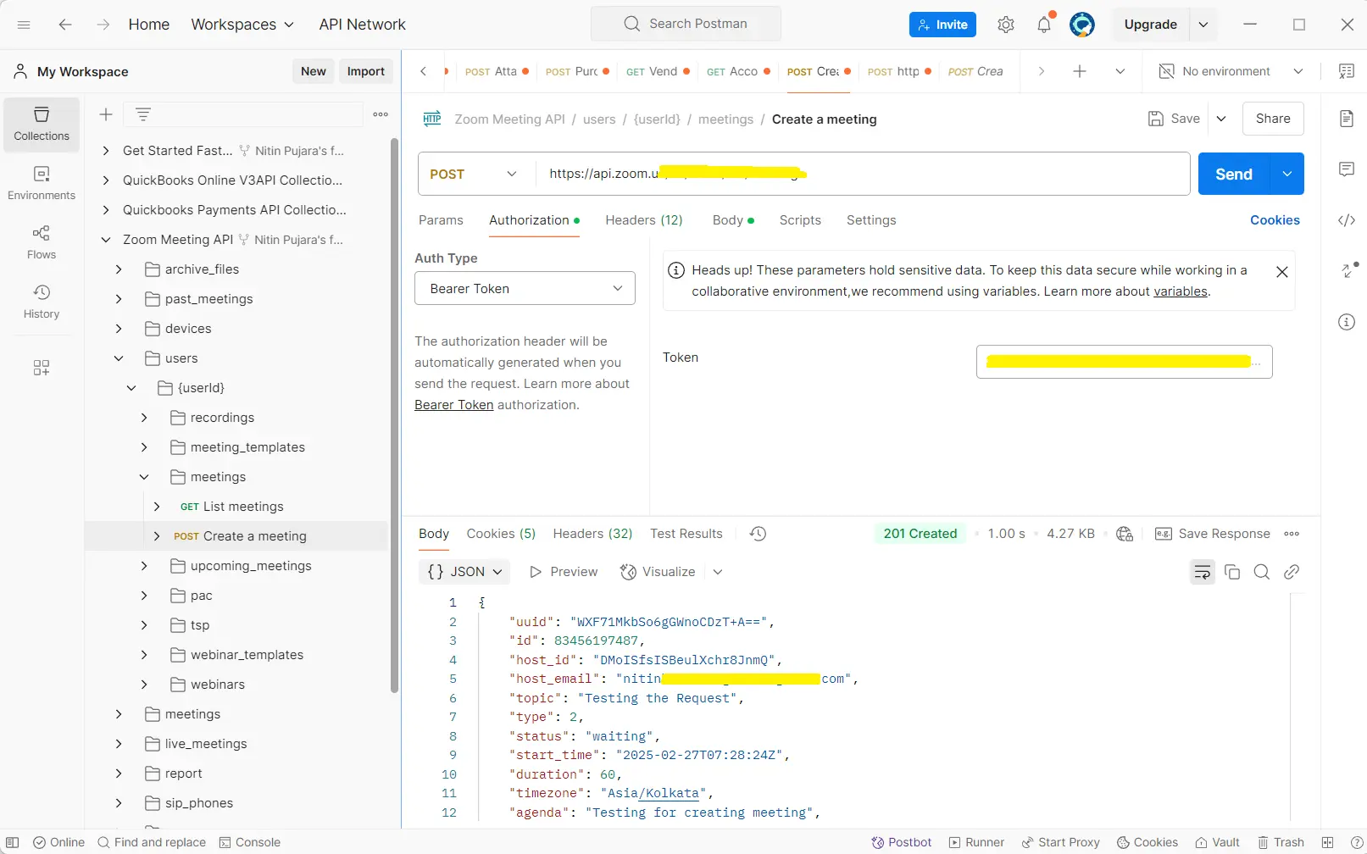The height and width of the screenshot is (854, 1367).
Task: Open the Send options dropdown arrow
Action: (x=1287, y=174)
